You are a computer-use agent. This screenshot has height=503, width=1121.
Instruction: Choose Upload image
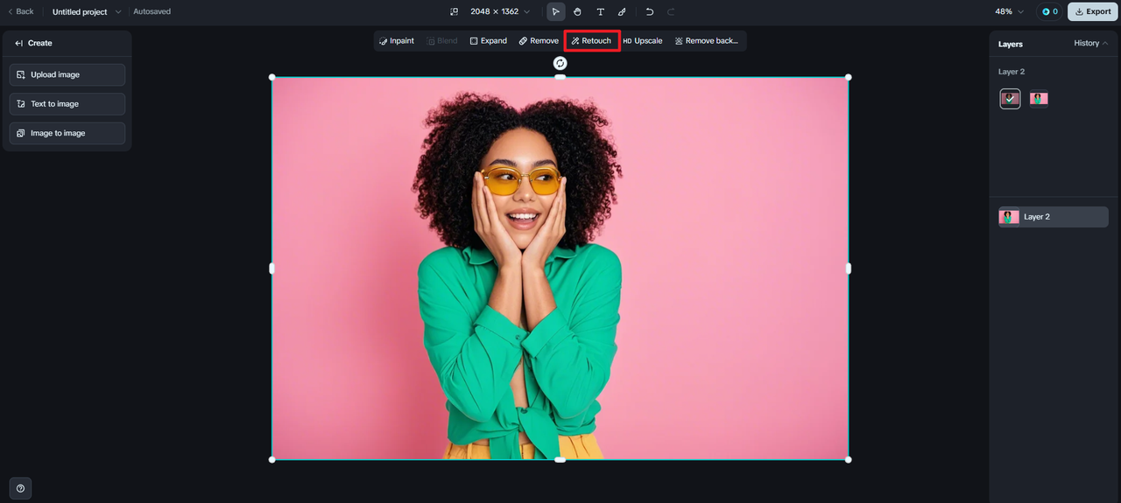coord(67,74)
